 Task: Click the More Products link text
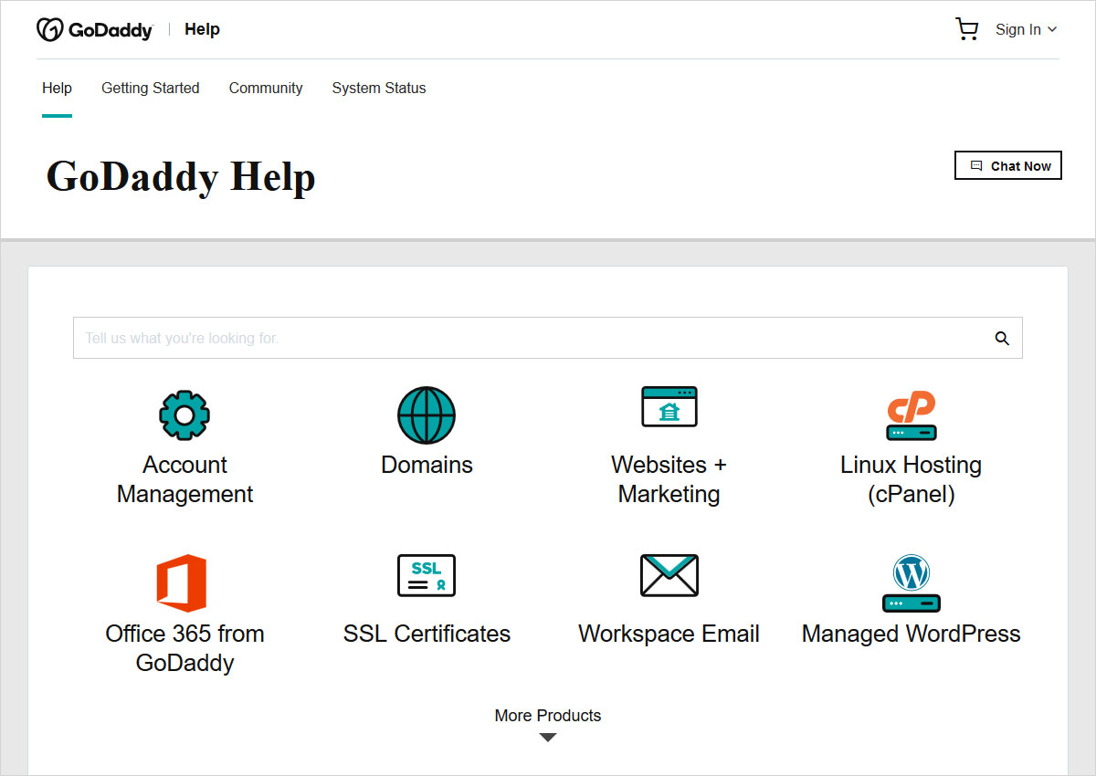(x=548, y=716)
